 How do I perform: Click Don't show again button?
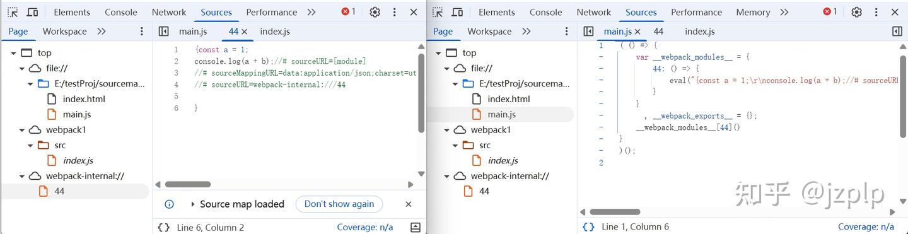[339, 204]
